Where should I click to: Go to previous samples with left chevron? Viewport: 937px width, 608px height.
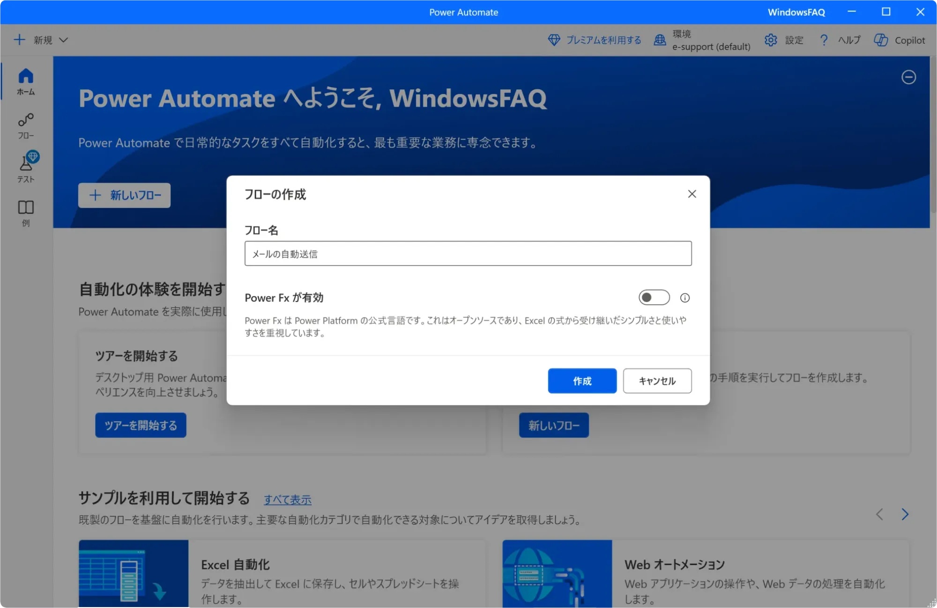pyautogui.click(x=879, y=514)
